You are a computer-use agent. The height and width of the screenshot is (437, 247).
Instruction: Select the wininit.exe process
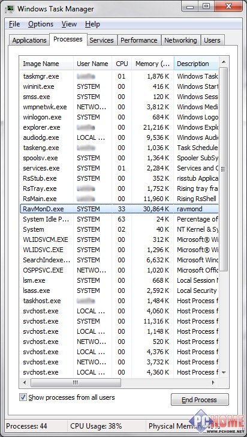[119, 86]
